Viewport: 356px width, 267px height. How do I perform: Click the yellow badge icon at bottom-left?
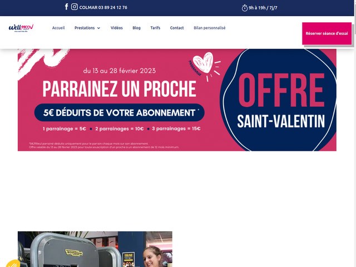[13, 264]
